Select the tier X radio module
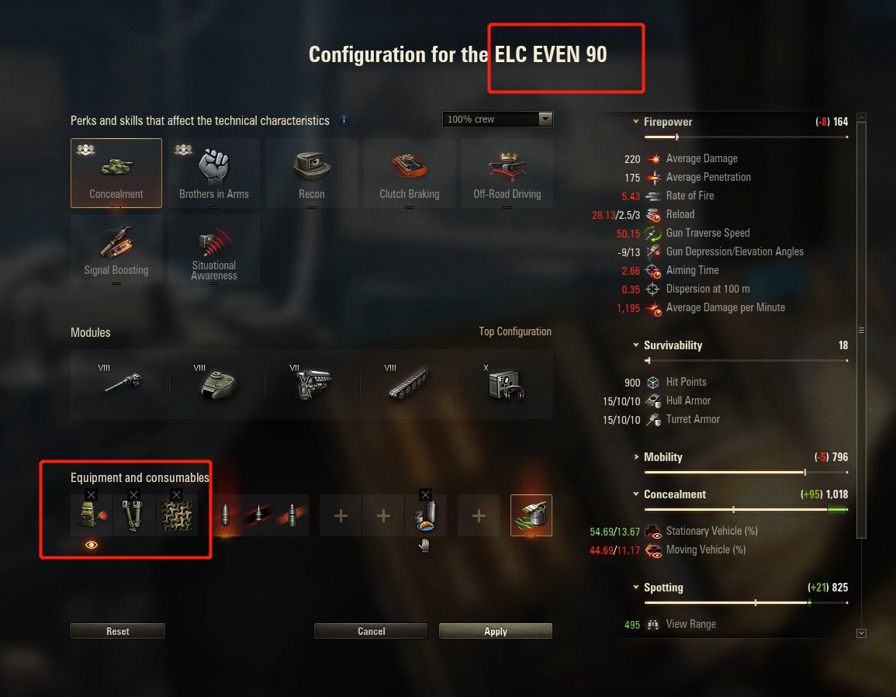The height and width of the screenshot is (697, 896). 505,384
